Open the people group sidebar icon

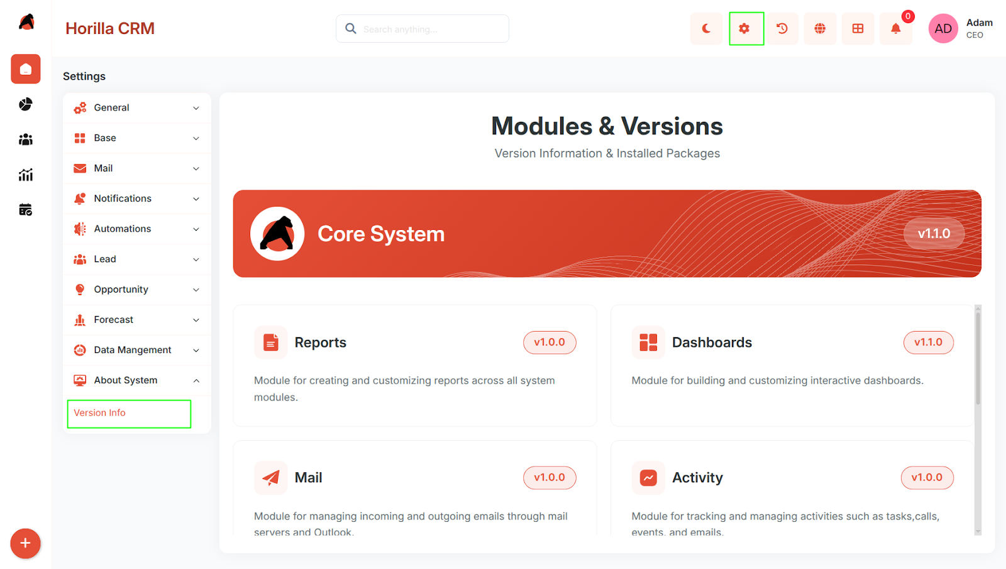click(26, 139)
